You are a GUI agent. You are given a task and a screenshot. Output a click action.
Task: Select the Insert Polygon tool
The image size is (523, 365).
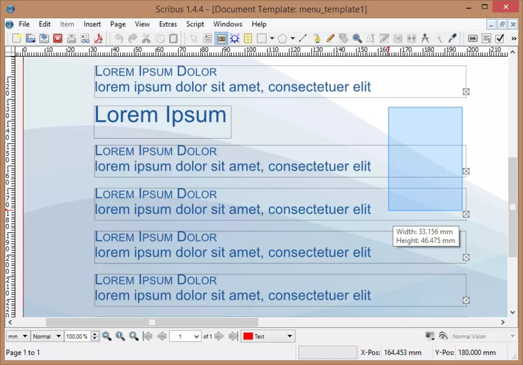click(x=282, y=38)
